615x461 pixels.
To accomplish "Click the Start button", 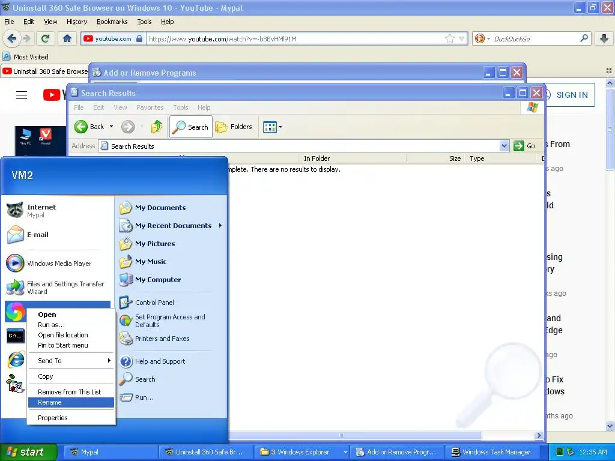I will click(28, 452).
